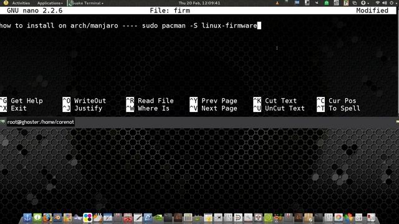Click the 'To Spell' shortcut label
The height and width of the screenshot is (224, 399).
click(x=344, y=108)
